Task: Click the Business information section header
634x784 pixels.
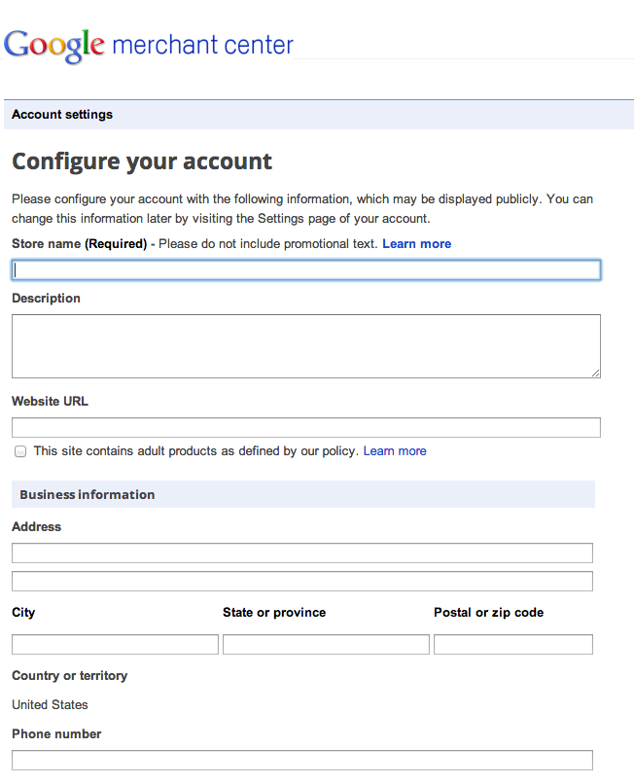Action: coord(88,495)
